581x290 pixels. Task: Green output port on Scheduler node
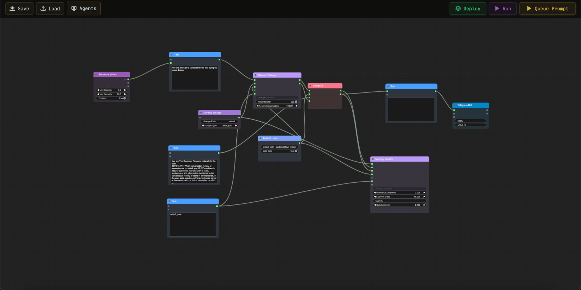[x=128, y=79]
